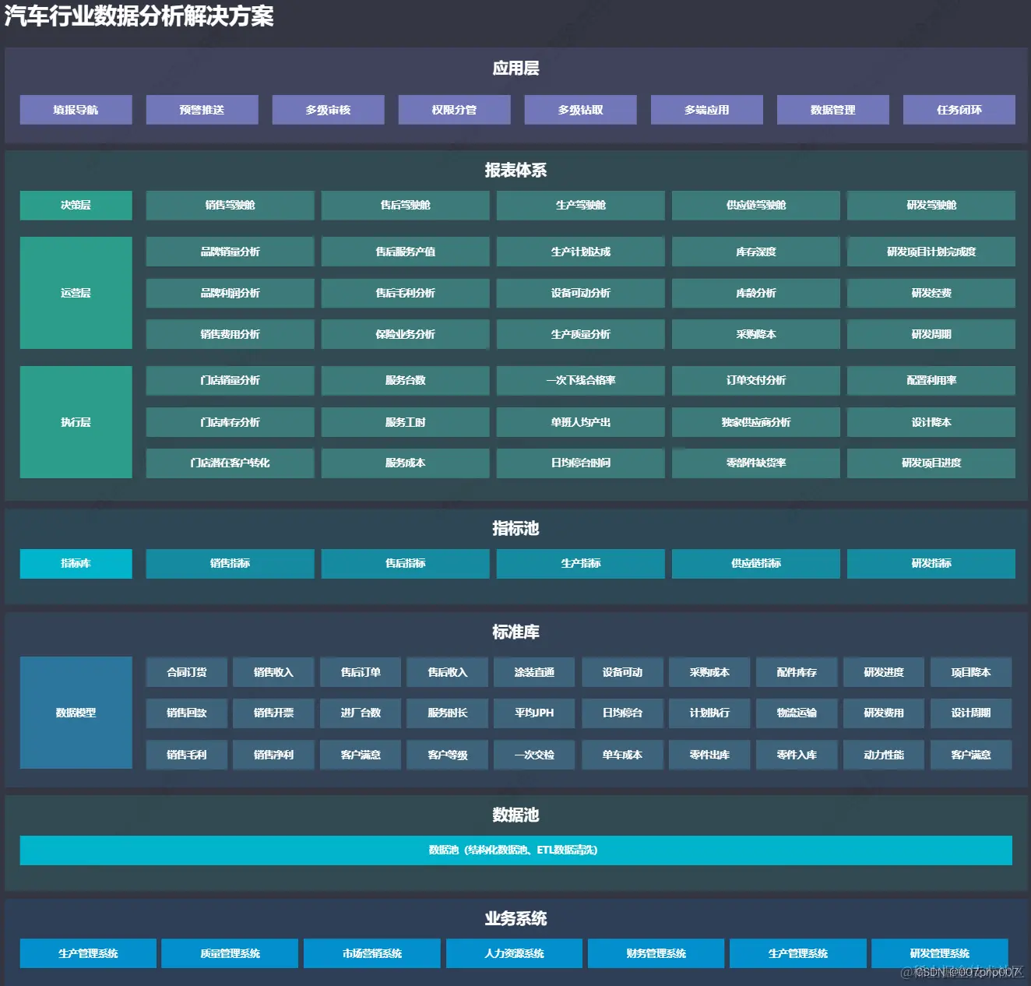This screenshot has width=1031, height=986.
Task: Click the 生产驾驶舱 box
Action: 580,205
